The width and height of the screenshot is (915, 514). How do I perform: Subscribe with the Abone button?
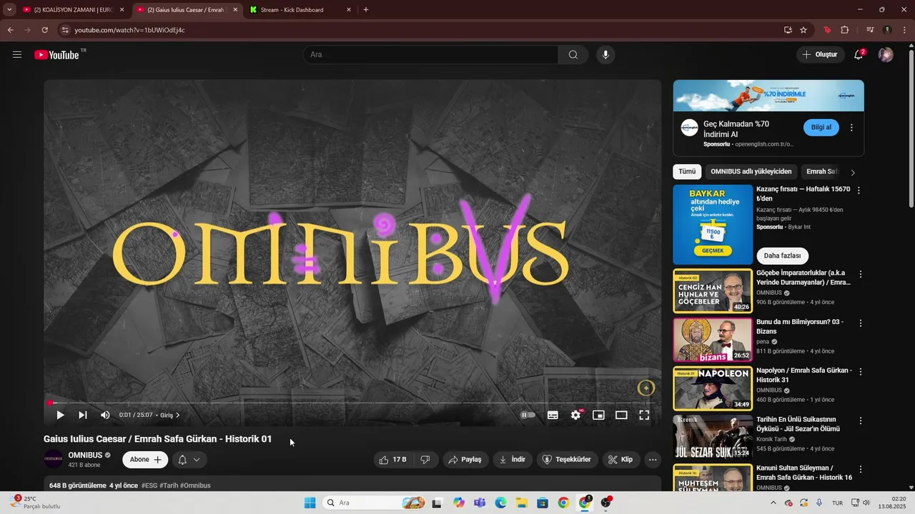click(x=145, y=460)
